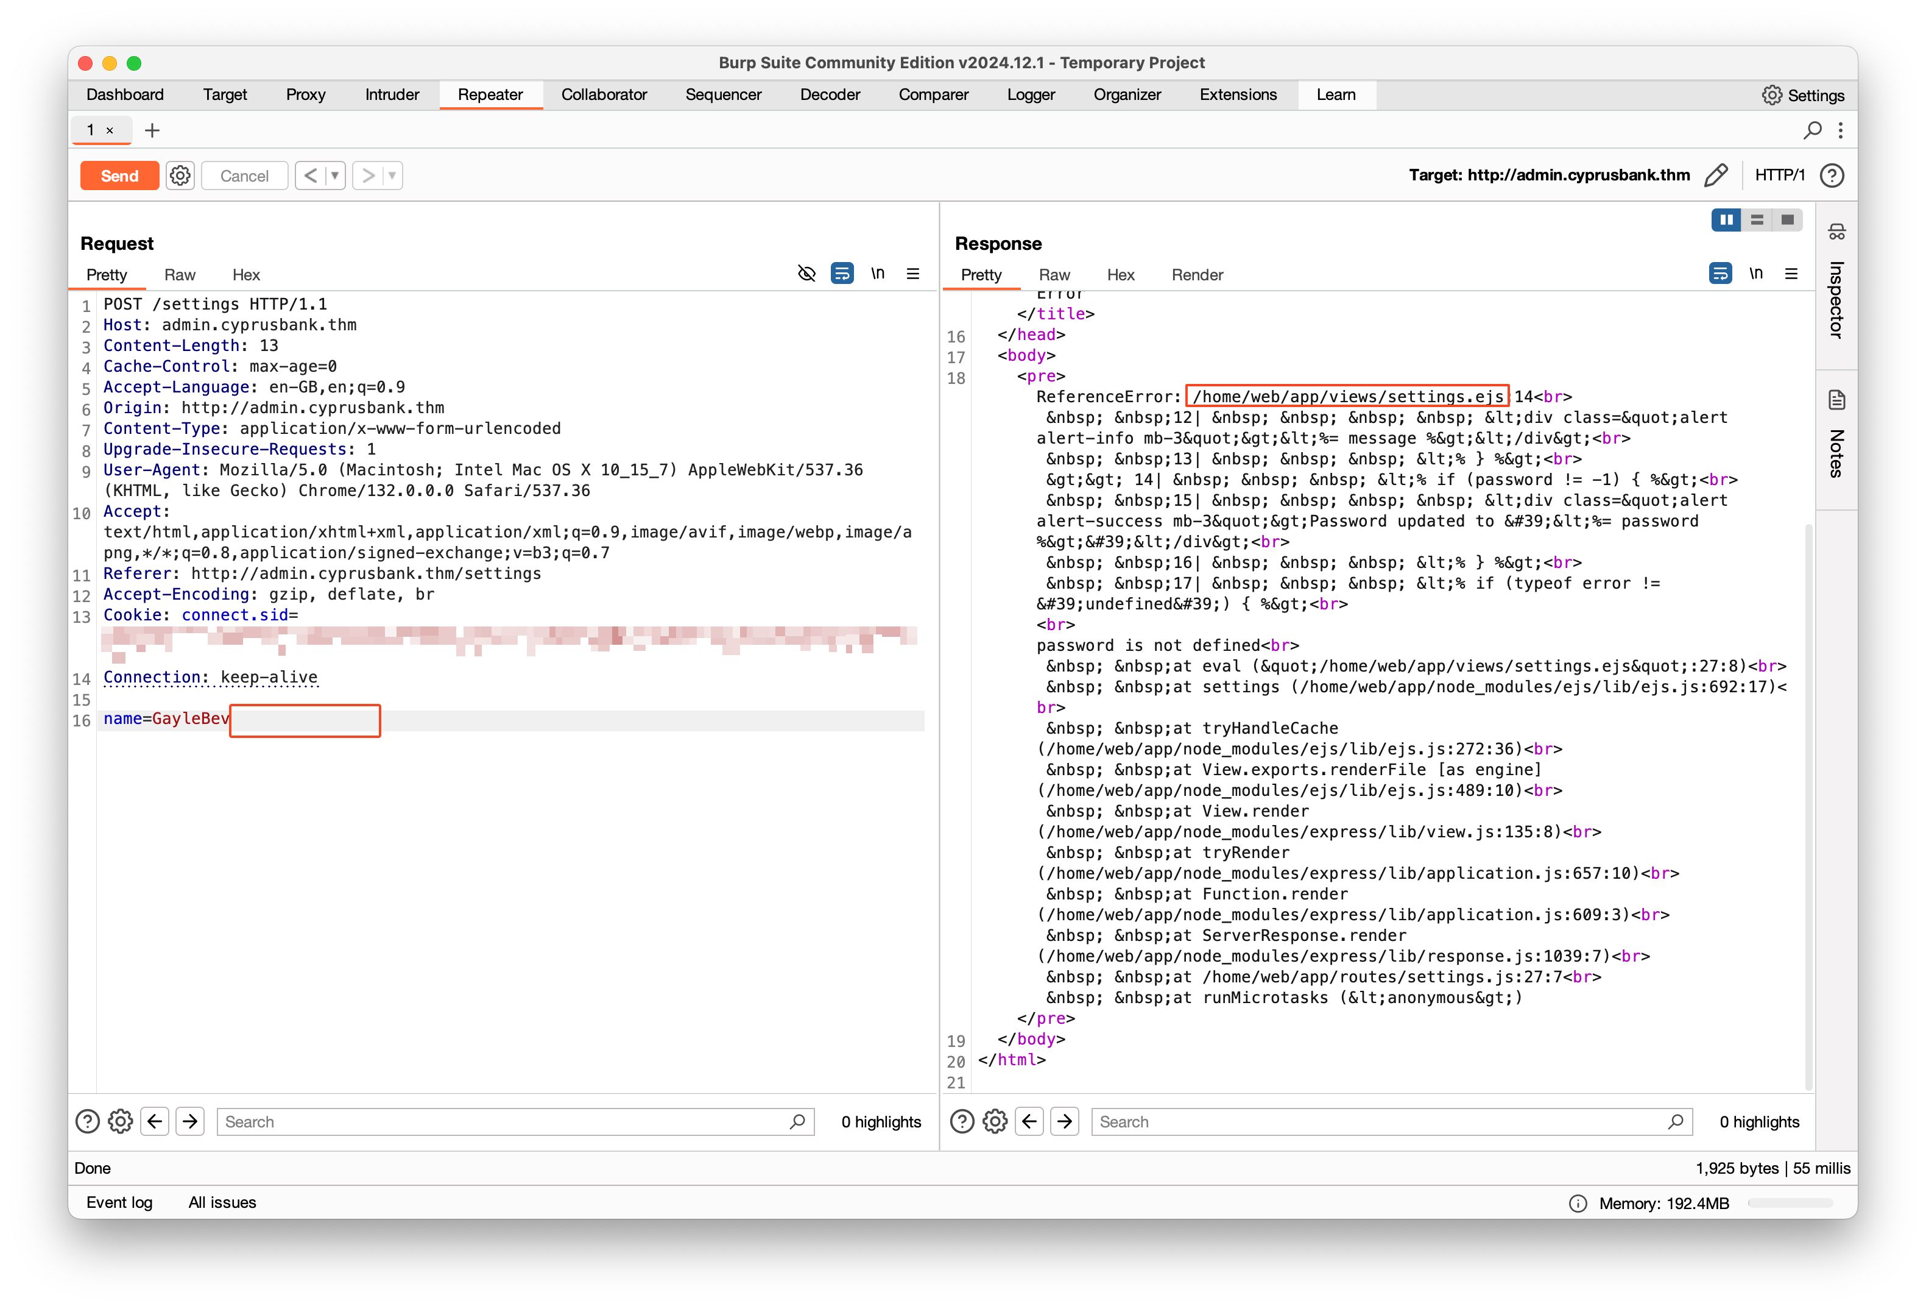Open All issues panel
Viewport: 1926px width, 1309px height.
(x=222, y=1202)
